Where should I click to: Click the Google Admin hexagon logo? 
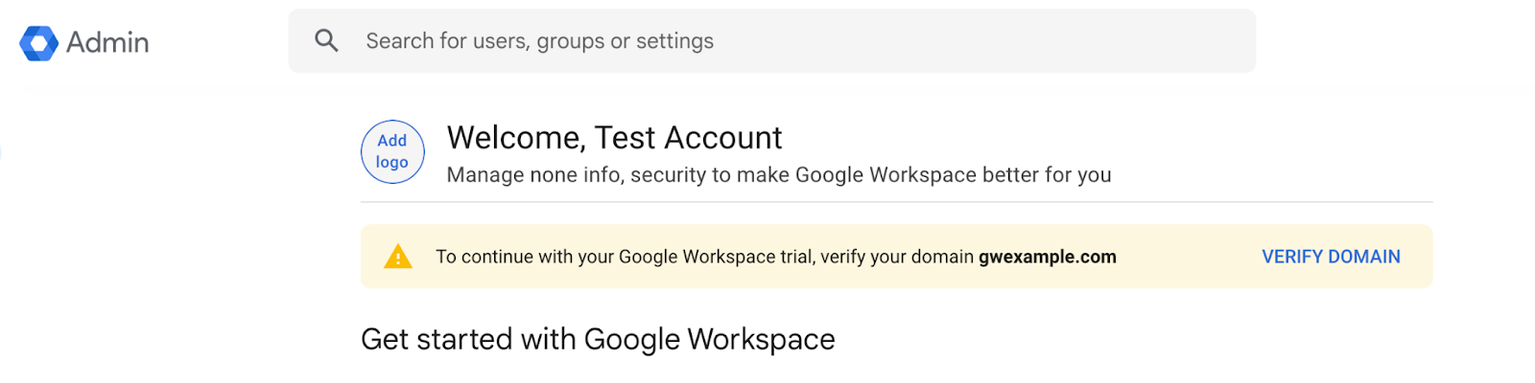(x=38, y=43)
